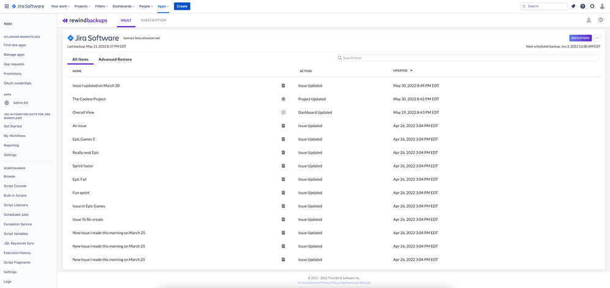Open the Rewind account person icon

(589, 20)
